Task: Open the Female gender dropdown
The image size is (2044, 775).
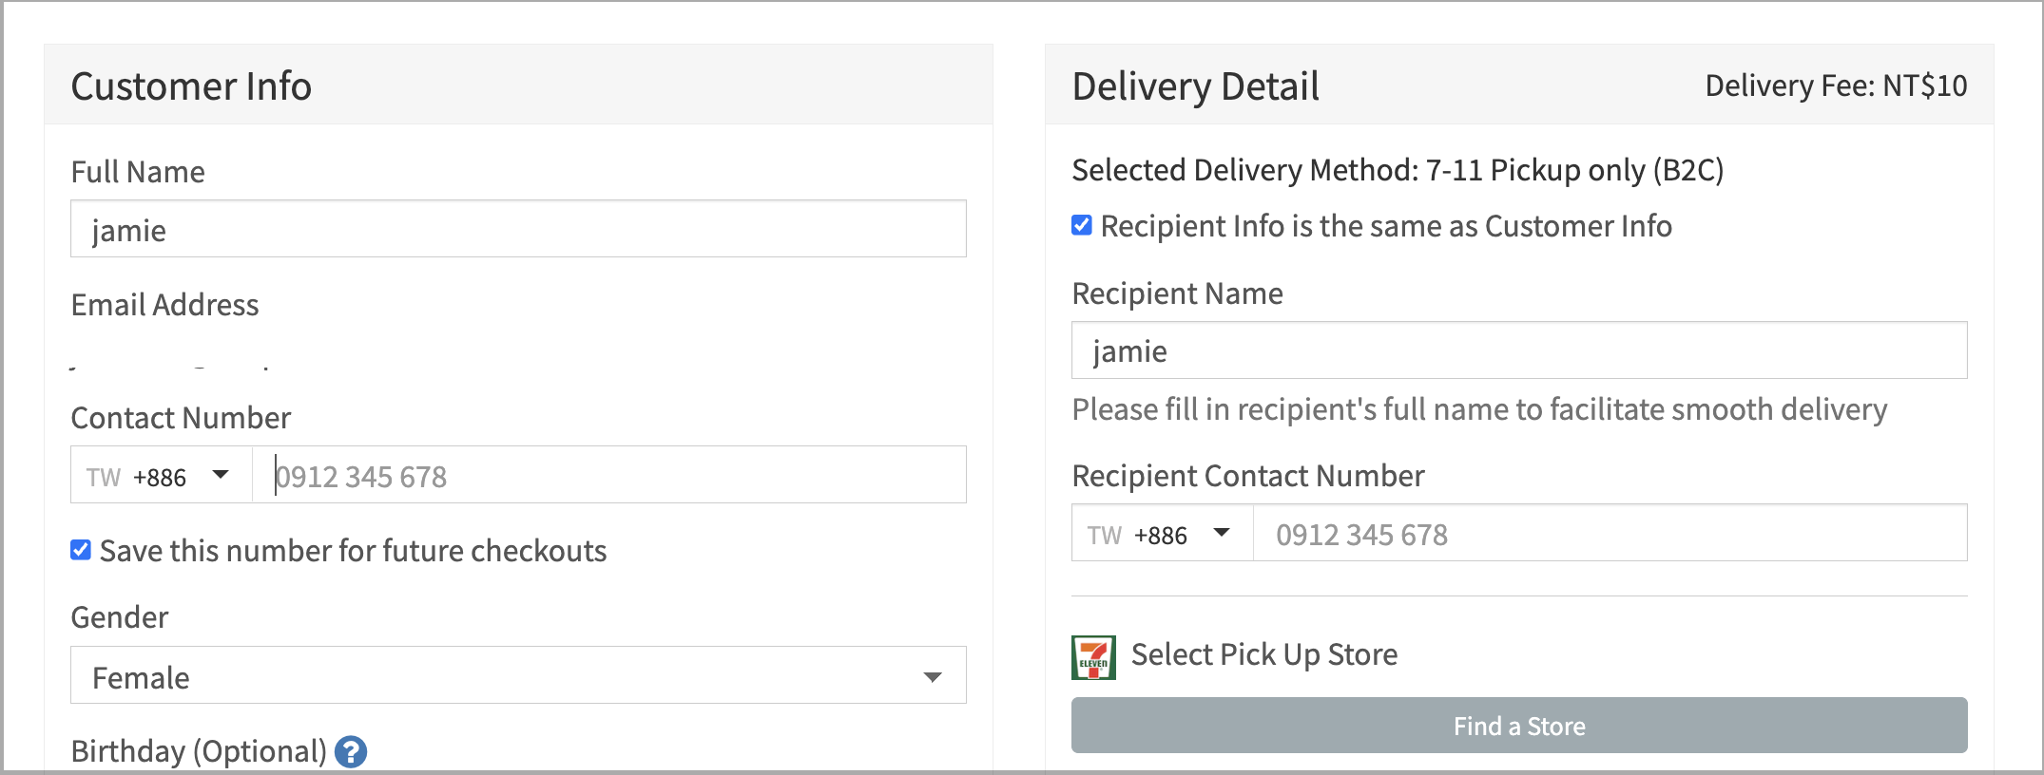Action: point(518,675)
